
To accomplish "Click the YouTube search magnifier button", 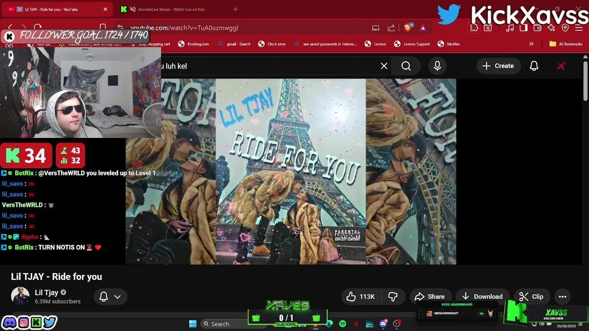I will (406, 66).
